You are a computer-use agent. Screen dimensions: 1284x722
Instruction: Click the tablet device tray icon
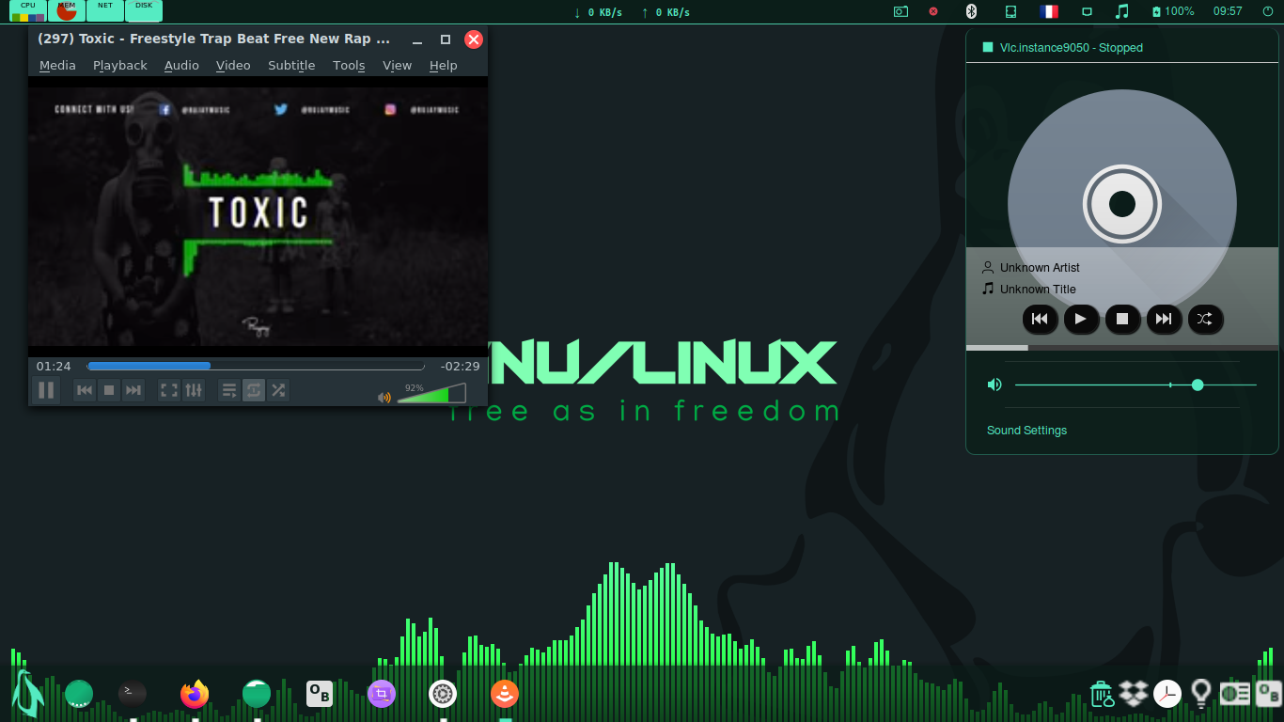[x=1011, y=11]
